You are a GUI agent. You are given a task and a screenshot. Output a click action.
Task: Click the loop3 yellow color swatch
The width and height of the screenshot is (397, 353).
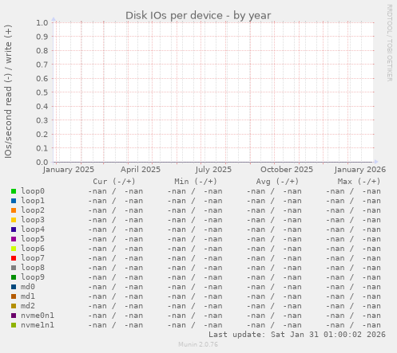point(14,220)
